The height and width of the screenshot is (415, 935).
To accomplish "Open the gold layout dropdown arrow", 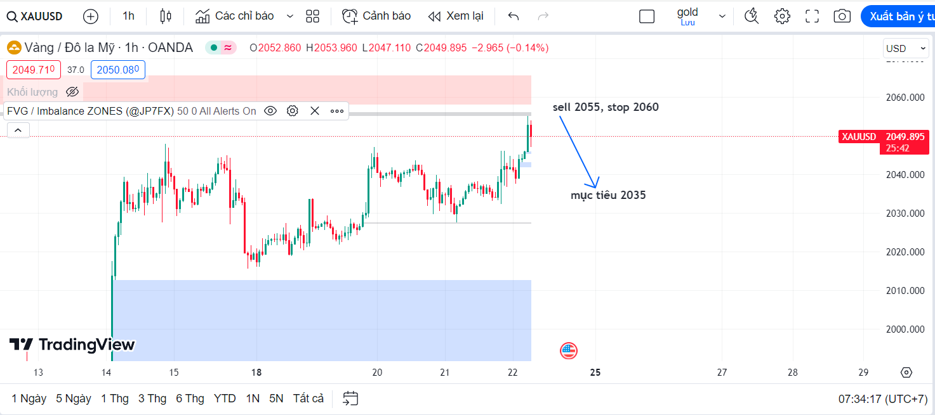I will point(722,16).
